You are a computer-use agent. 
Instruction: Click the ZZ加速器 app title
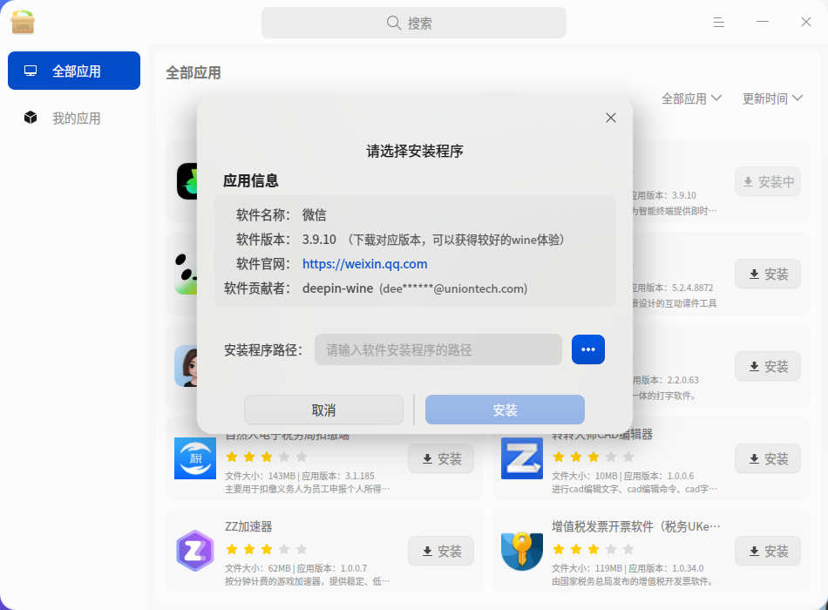[x=248, y=526]
